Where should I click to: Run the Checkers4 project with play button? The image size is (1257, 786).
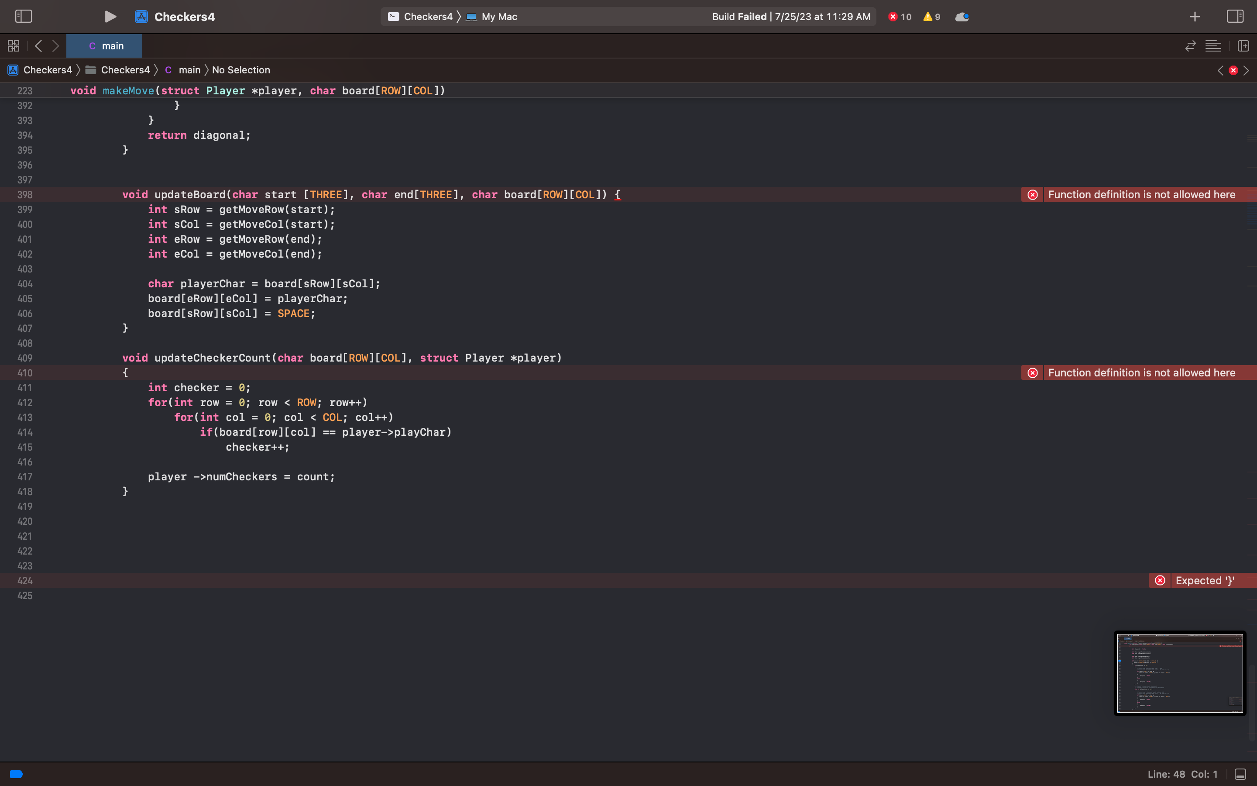(x=110, y=17)
